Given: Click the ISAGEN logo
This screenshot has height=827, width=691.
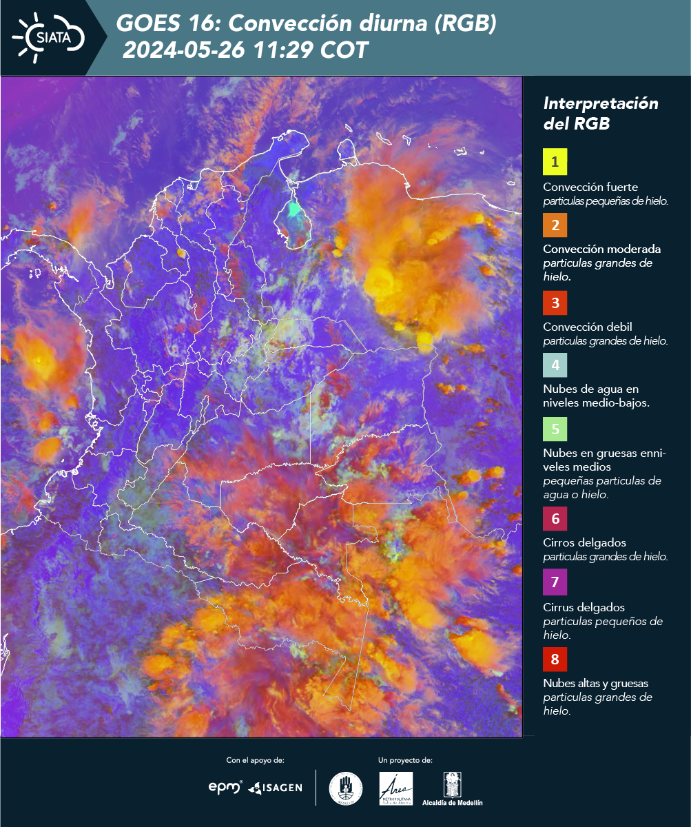Looking at the screenshot, I should (276, 787).
